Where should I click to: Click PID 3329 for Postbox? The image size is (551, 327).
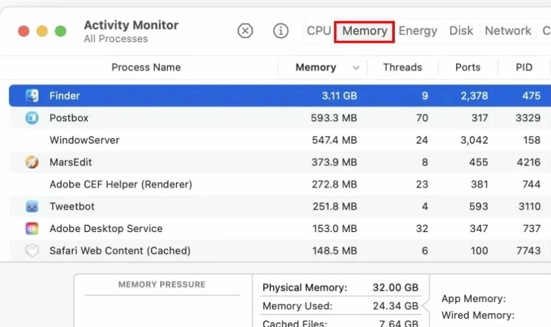(528, 118)
